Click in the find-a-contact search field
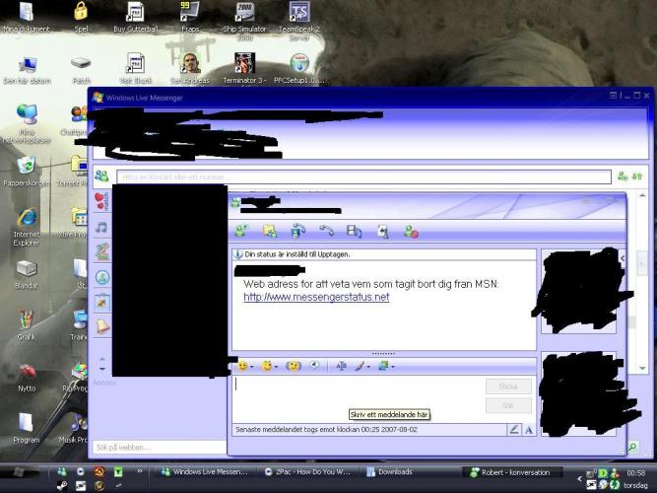 pyautogui.click(x=363, y=177)
